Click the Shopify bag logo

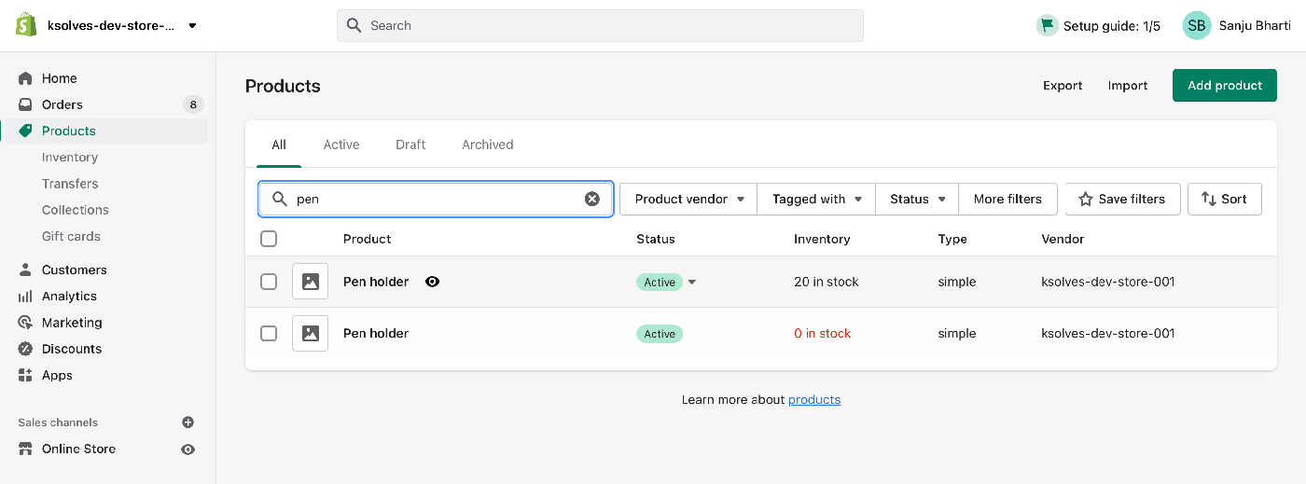(26, 25)
